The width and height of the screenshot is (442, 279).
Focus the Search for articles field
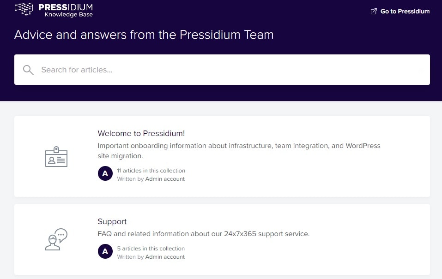(x=222, y=70)
